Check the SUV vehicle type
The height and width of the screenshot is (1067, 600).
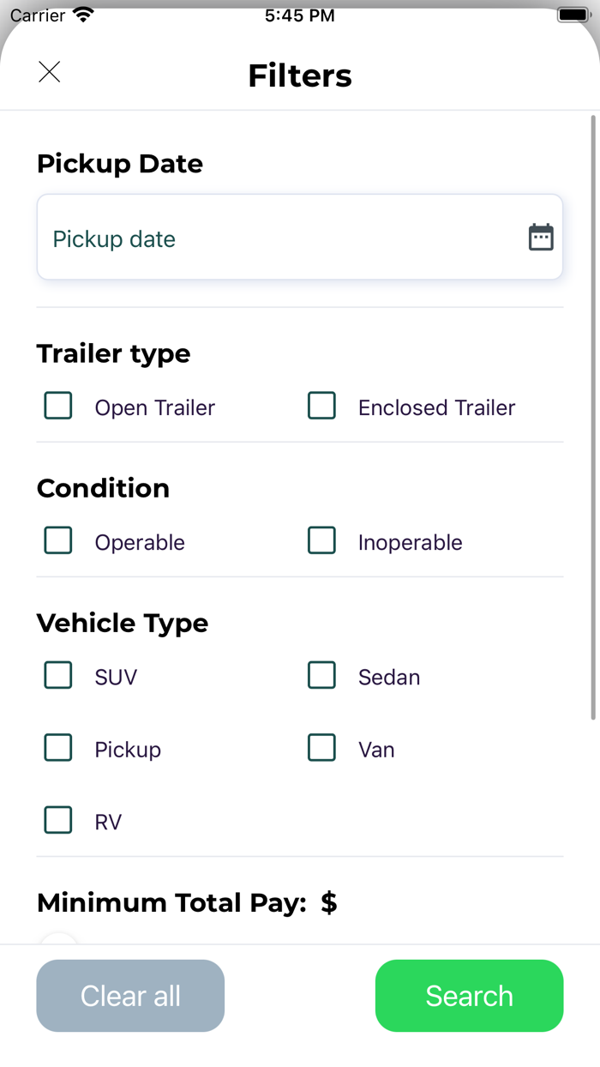pos(57,674)
